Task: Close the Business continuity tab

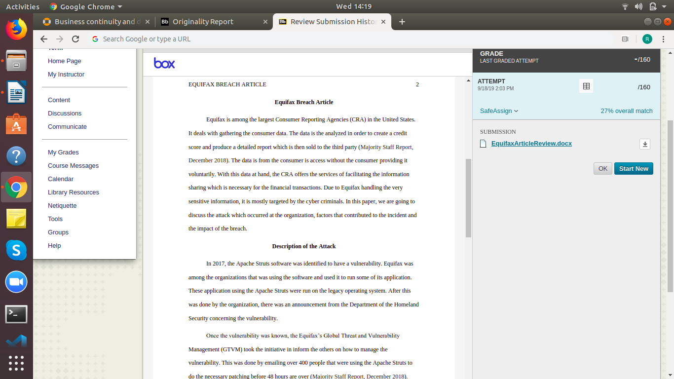Action: tap(147, 22)
